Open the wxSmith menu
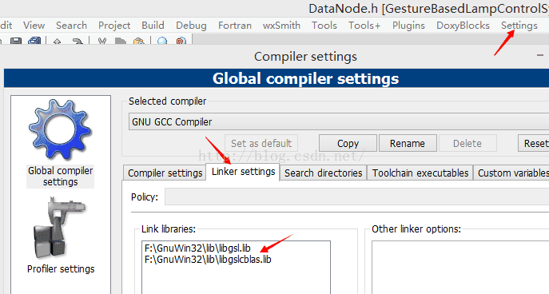The image size is (549, 294). pyautogui.click(x=281, y=26)
